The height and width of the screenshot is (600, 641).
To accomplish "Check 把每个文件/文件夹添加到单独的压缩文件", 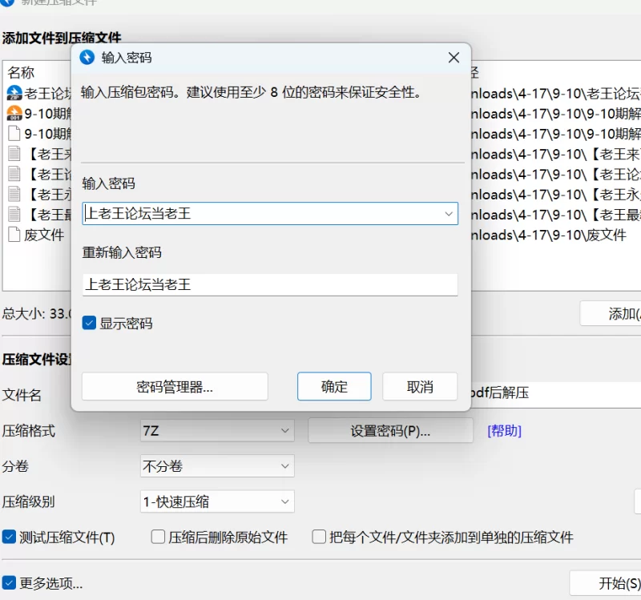I will coord(319,537).
